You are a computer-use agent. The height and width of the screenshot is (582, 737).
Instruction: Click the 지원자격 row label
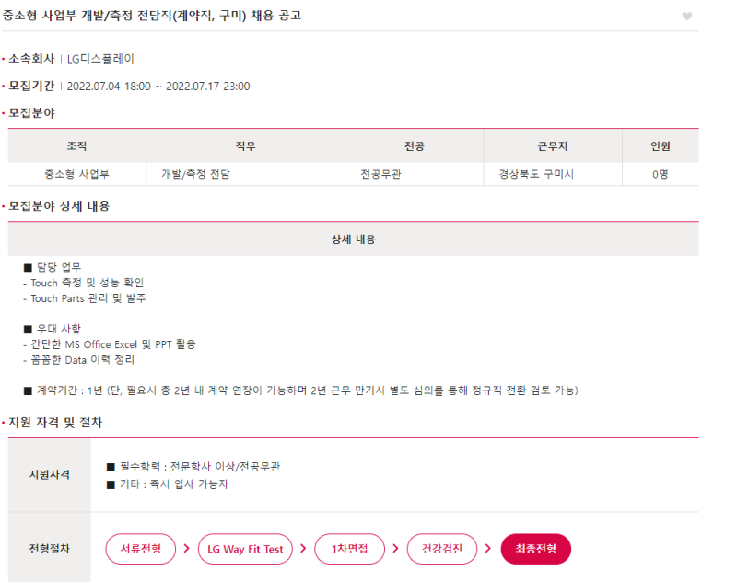(x=50, y=474)
